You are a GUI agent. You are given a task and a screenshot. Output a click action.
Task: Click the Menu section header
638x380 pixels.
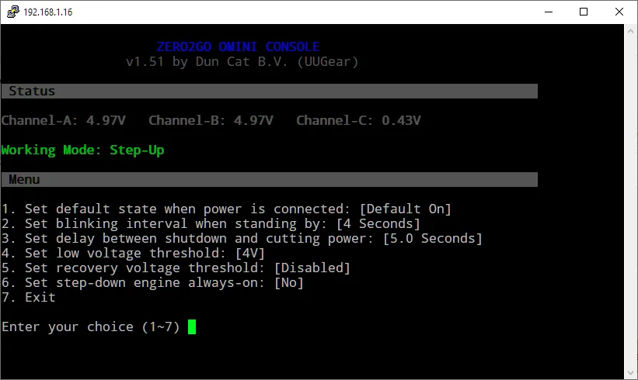click(x=270, y=179)
